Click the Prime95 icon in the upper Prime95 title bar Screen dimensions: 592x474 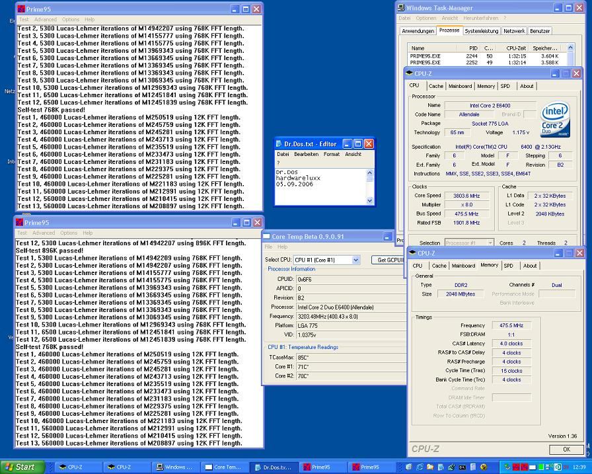coord(22,9)
